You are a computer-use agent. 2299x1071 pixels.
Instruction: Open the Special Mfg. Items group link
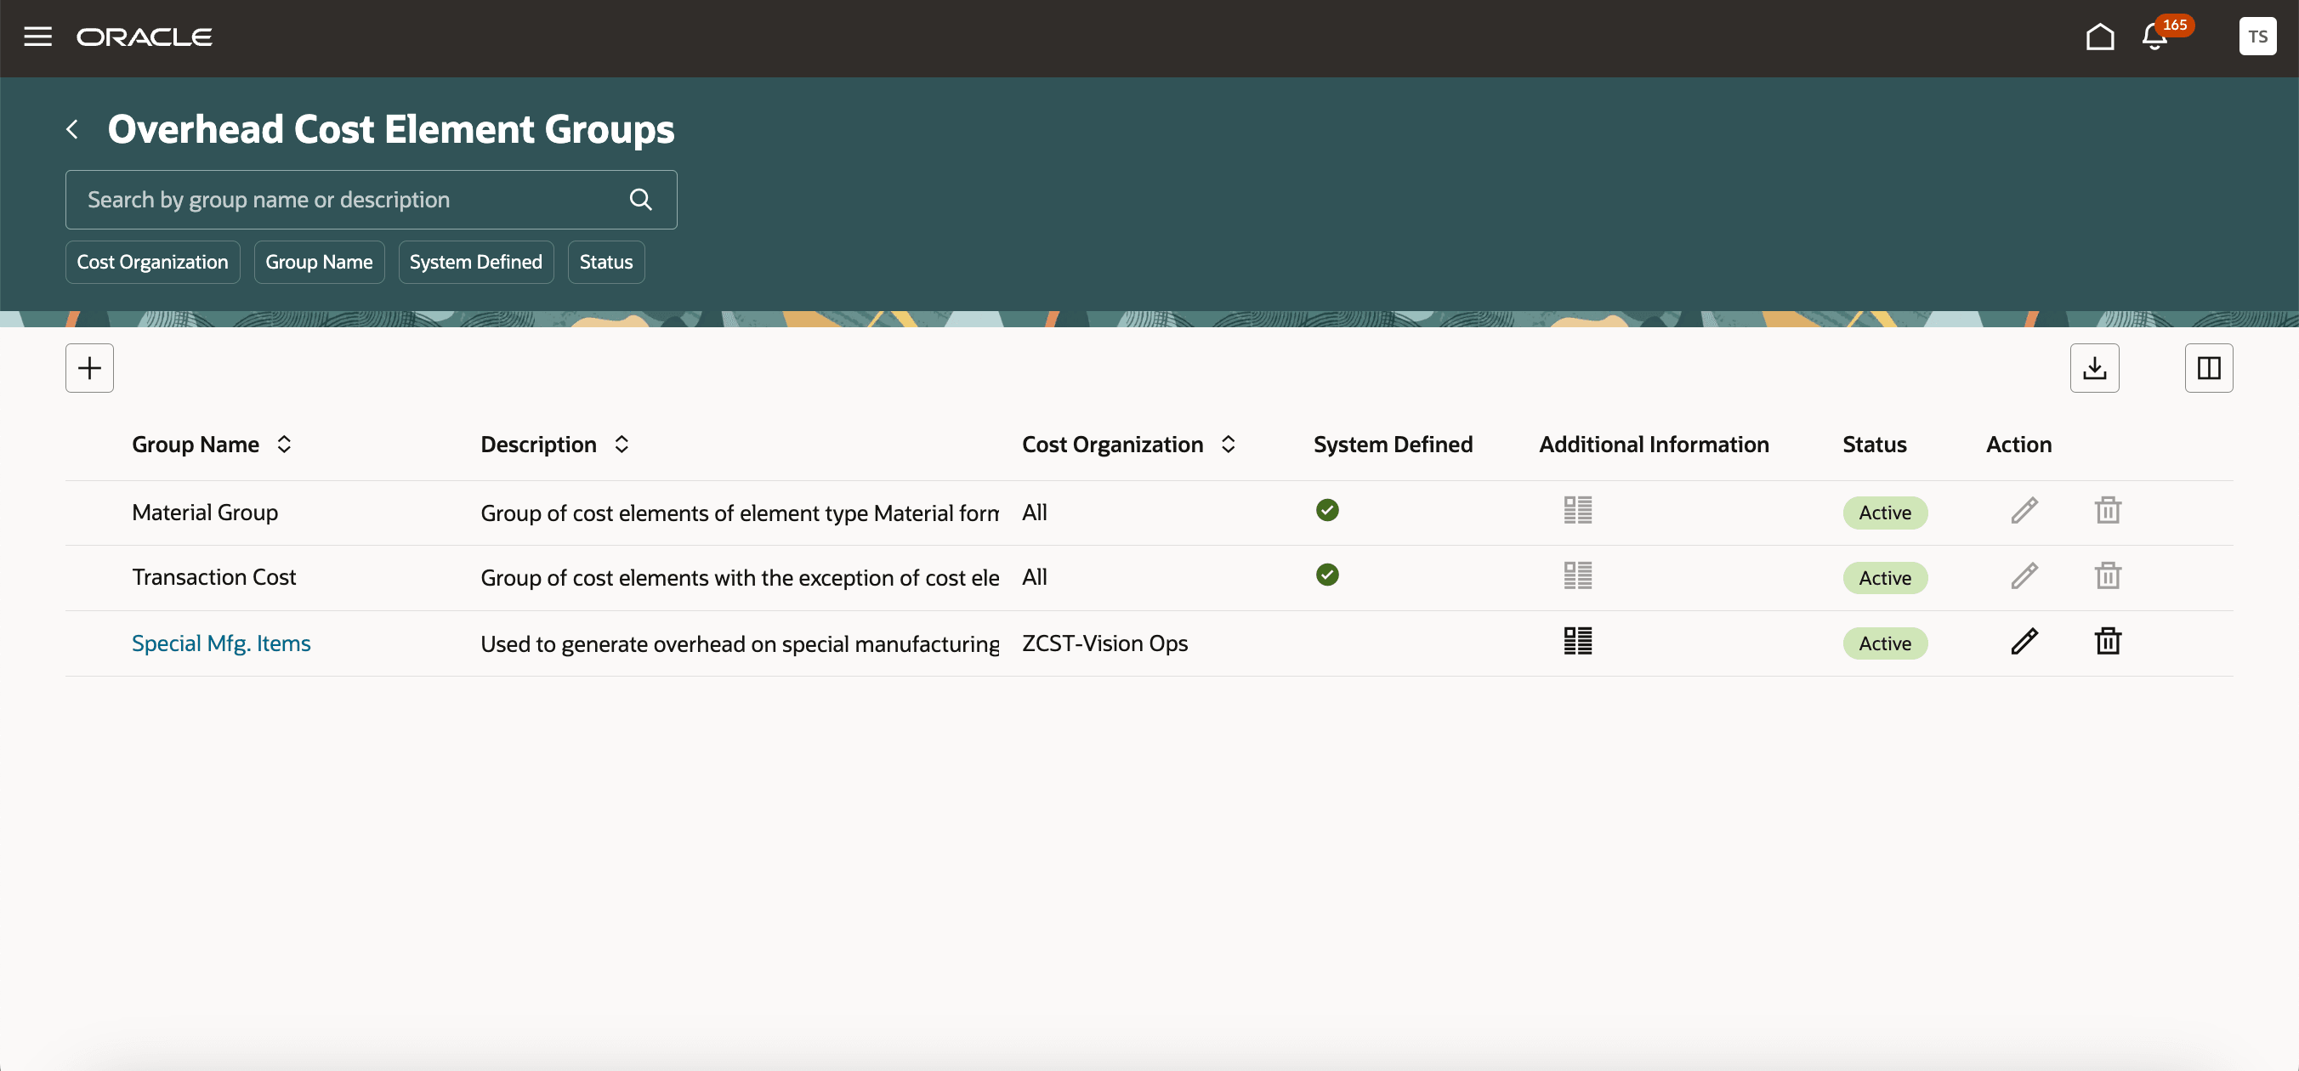click(220, 642)
